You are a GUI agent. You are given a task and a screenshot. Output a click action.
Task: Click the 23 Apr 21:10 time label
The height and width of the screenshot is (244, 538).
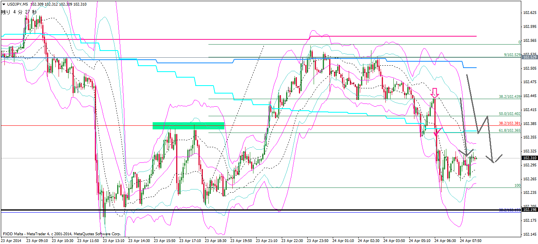pyautogui.click(x=267, y=241)
